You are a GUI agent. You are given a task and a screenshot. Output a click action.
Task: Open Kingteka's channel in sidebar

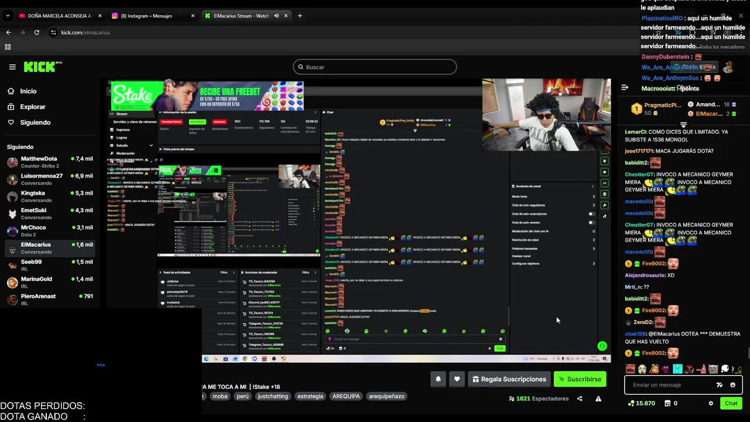pos(50,196)
